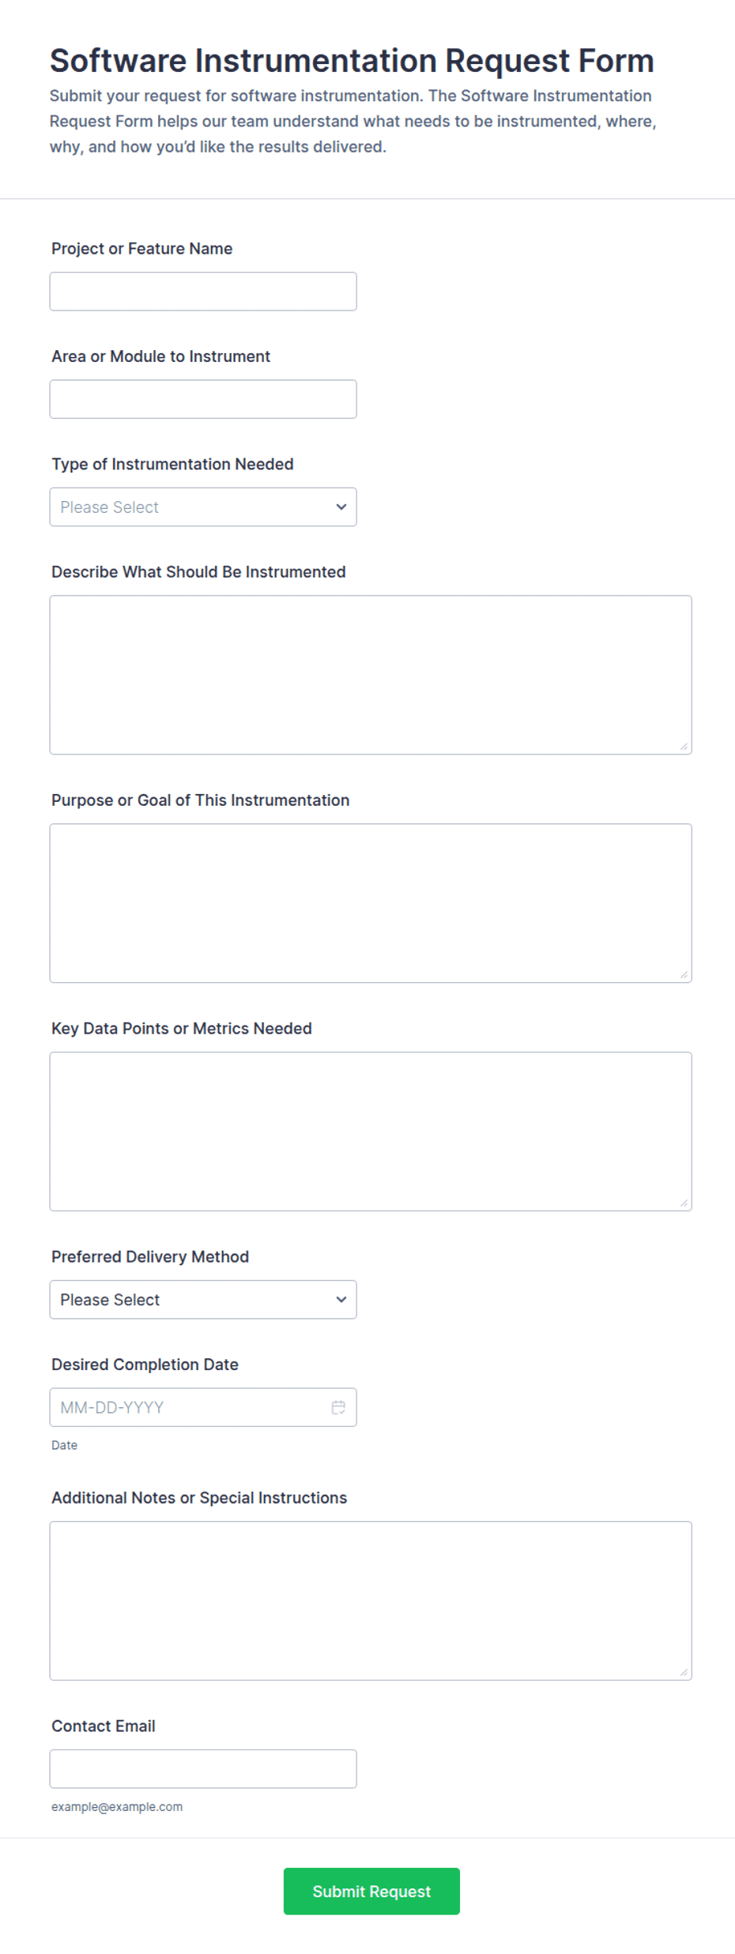This screenshot has height=1954, width=735.
Task: Select the Describe What Should Be Instrumented textarea
Action: click(x=371, y=675)
